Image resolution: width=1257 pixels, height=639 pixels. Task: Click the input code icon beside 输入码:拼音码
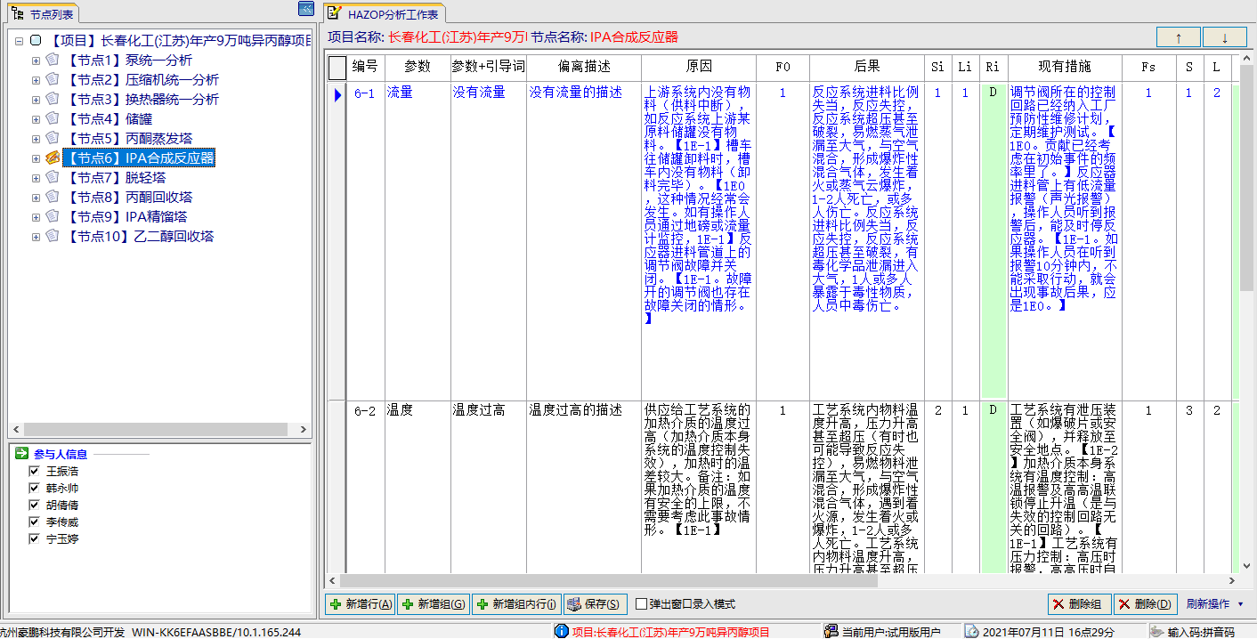(x=1156, y=631)
